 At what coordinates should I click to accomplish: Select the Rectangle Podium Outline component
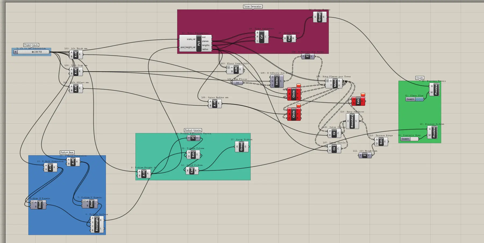pos(97,224)
